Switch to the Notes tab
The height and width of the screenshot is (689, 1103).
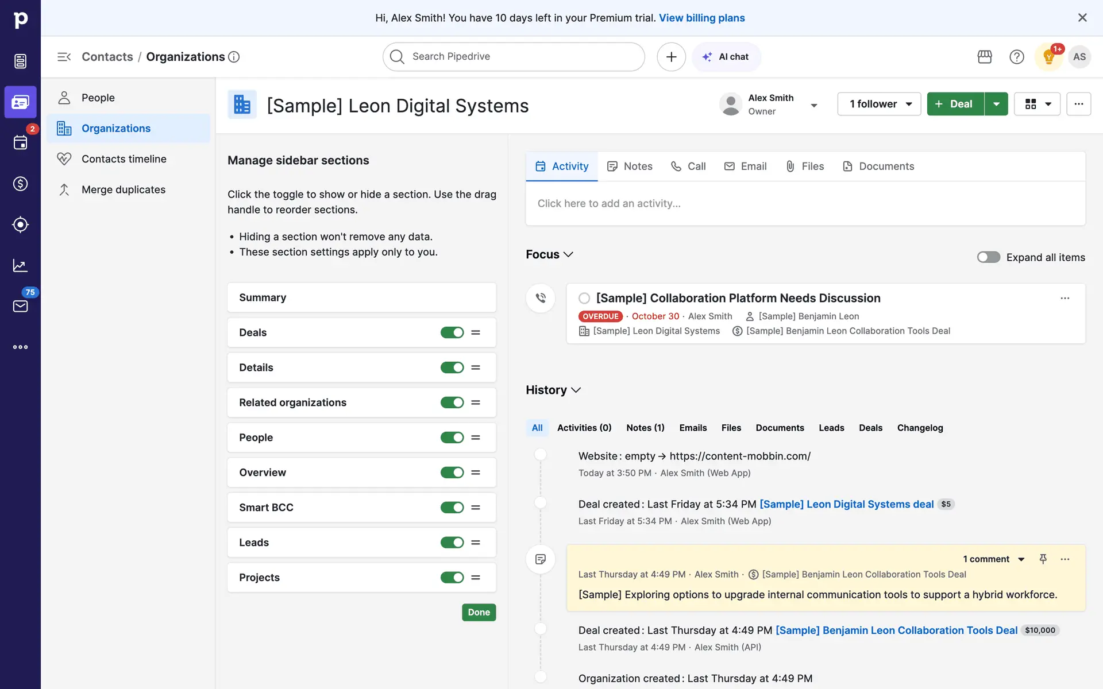tap(630, 167)
